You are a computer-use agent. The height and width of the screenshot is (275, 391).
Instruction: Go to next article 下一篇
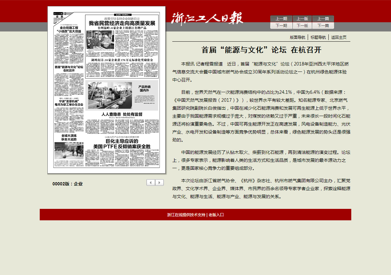pos(323,26)
